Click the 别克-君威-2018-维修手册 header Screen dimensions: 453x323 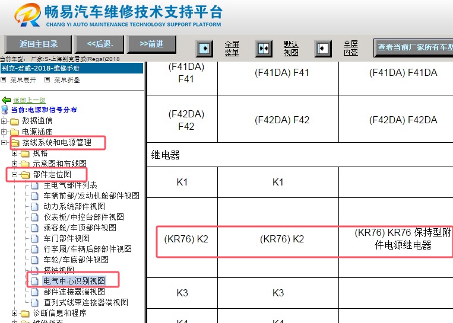[x=72, y=68]
